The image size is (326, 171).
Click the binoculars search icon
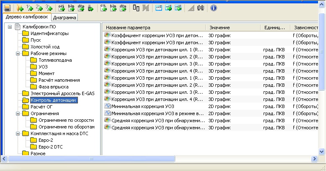[201, 8]
